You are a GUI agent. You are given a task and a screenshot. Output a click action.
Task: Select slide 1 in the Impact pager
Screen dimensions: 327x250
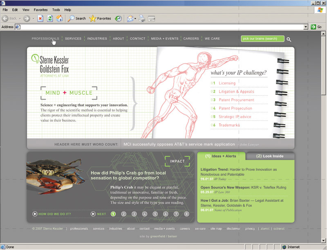coord(113,214)
